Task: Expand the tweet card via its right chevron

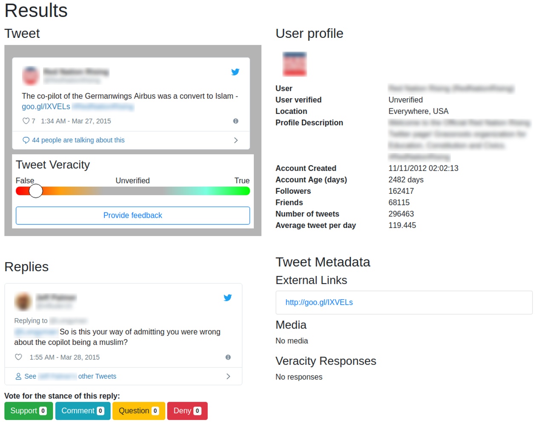Action: (236, 140)
